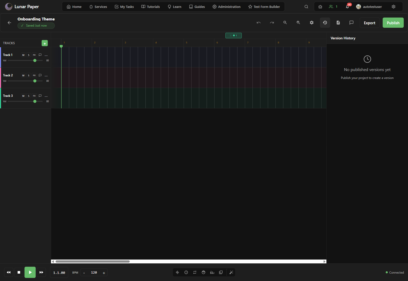Start playback with the play button
Screen dimensions: 408x281
30,272
